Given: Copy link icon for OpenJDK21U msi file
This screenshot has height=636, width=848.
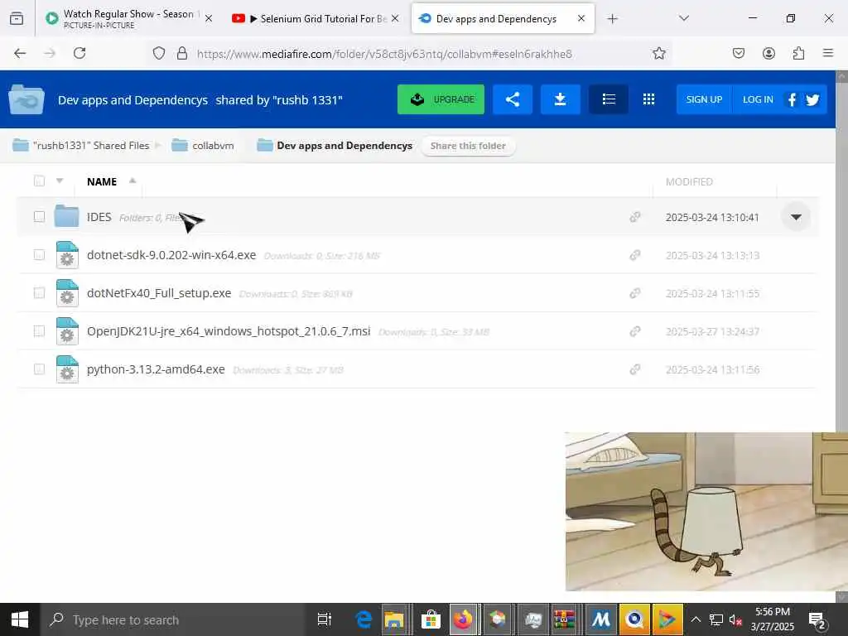Looking at the screenshot, I should (x=635, y=331).
